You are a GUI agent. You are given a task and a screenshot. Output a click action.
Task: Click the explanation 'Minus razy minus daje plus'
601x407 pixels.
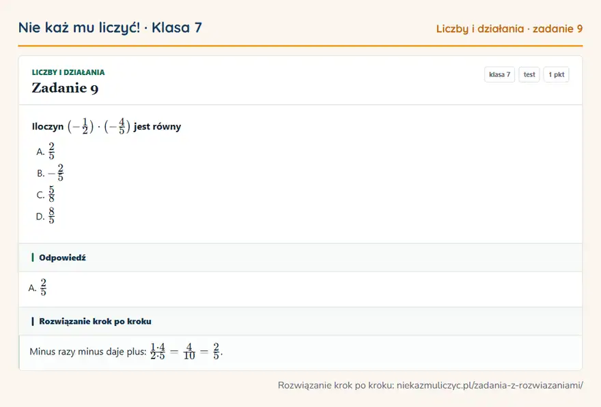(126, 352)
